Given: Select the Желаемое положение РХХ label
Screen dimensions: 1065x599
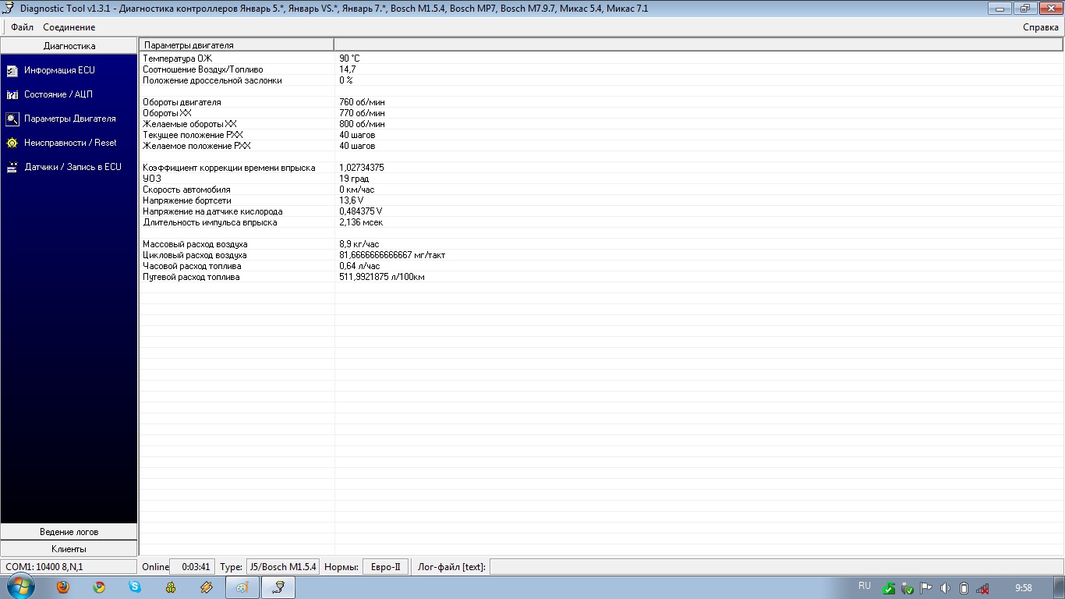Looking at the screenshot, I should (x=196, y=146).
